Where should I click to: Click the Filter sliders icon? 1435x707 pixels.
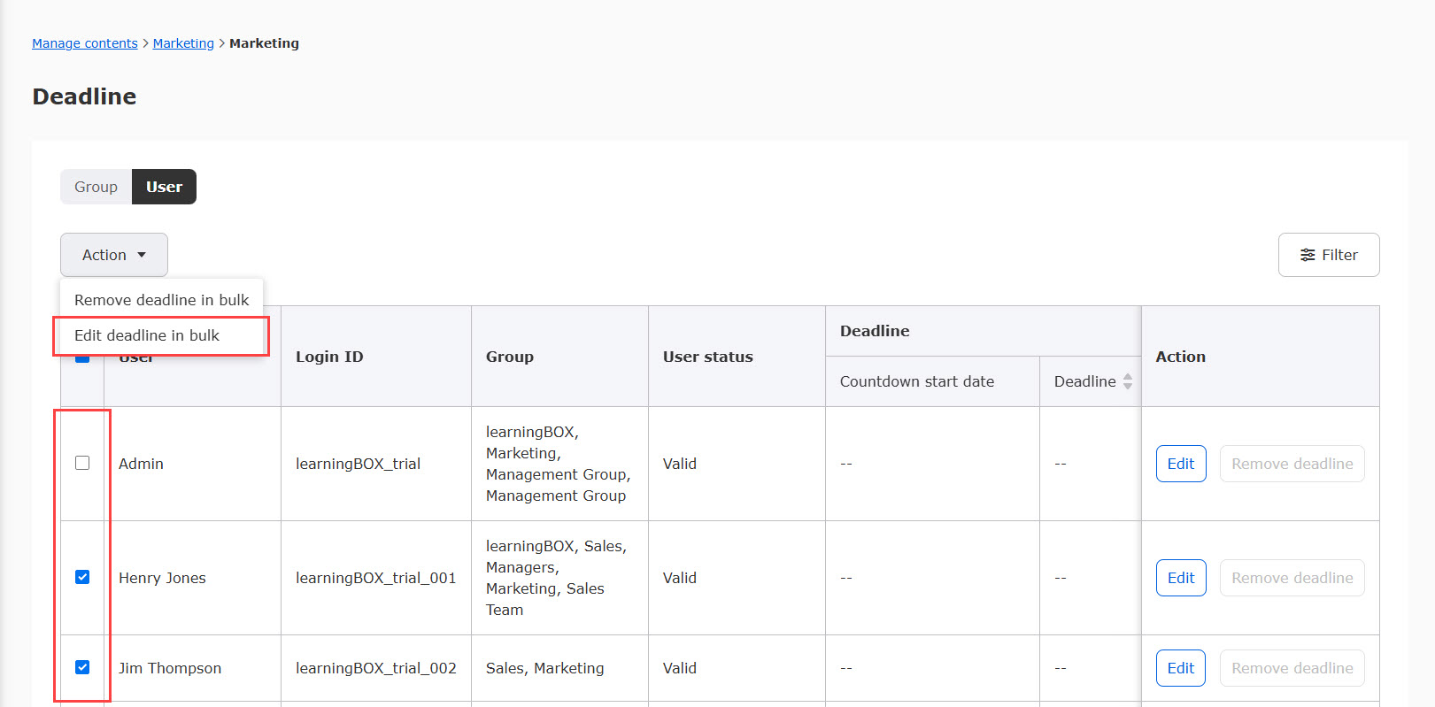click(x=1307, y=255)
